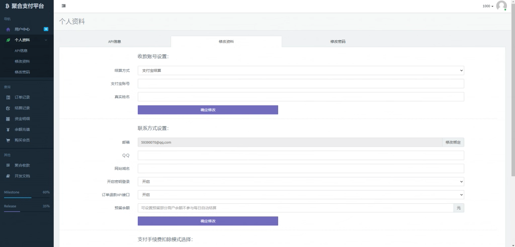Click the 订单记录 icon in sidebar

8,97
